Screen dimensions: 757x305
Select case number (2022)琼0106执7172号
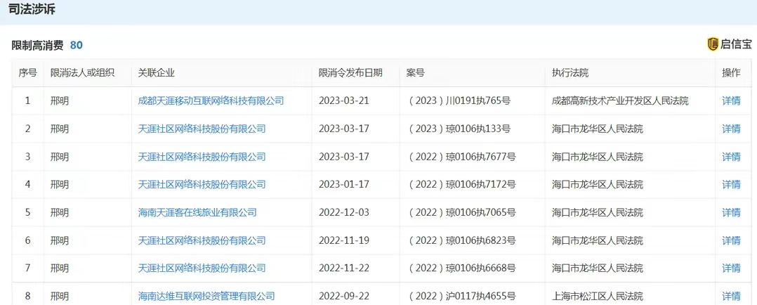pos(462,185)
